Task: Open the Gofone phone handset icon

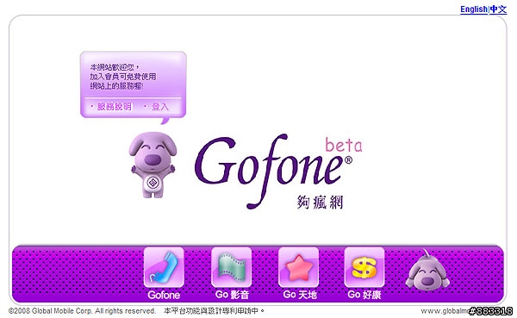Action: tap(164, 267)
